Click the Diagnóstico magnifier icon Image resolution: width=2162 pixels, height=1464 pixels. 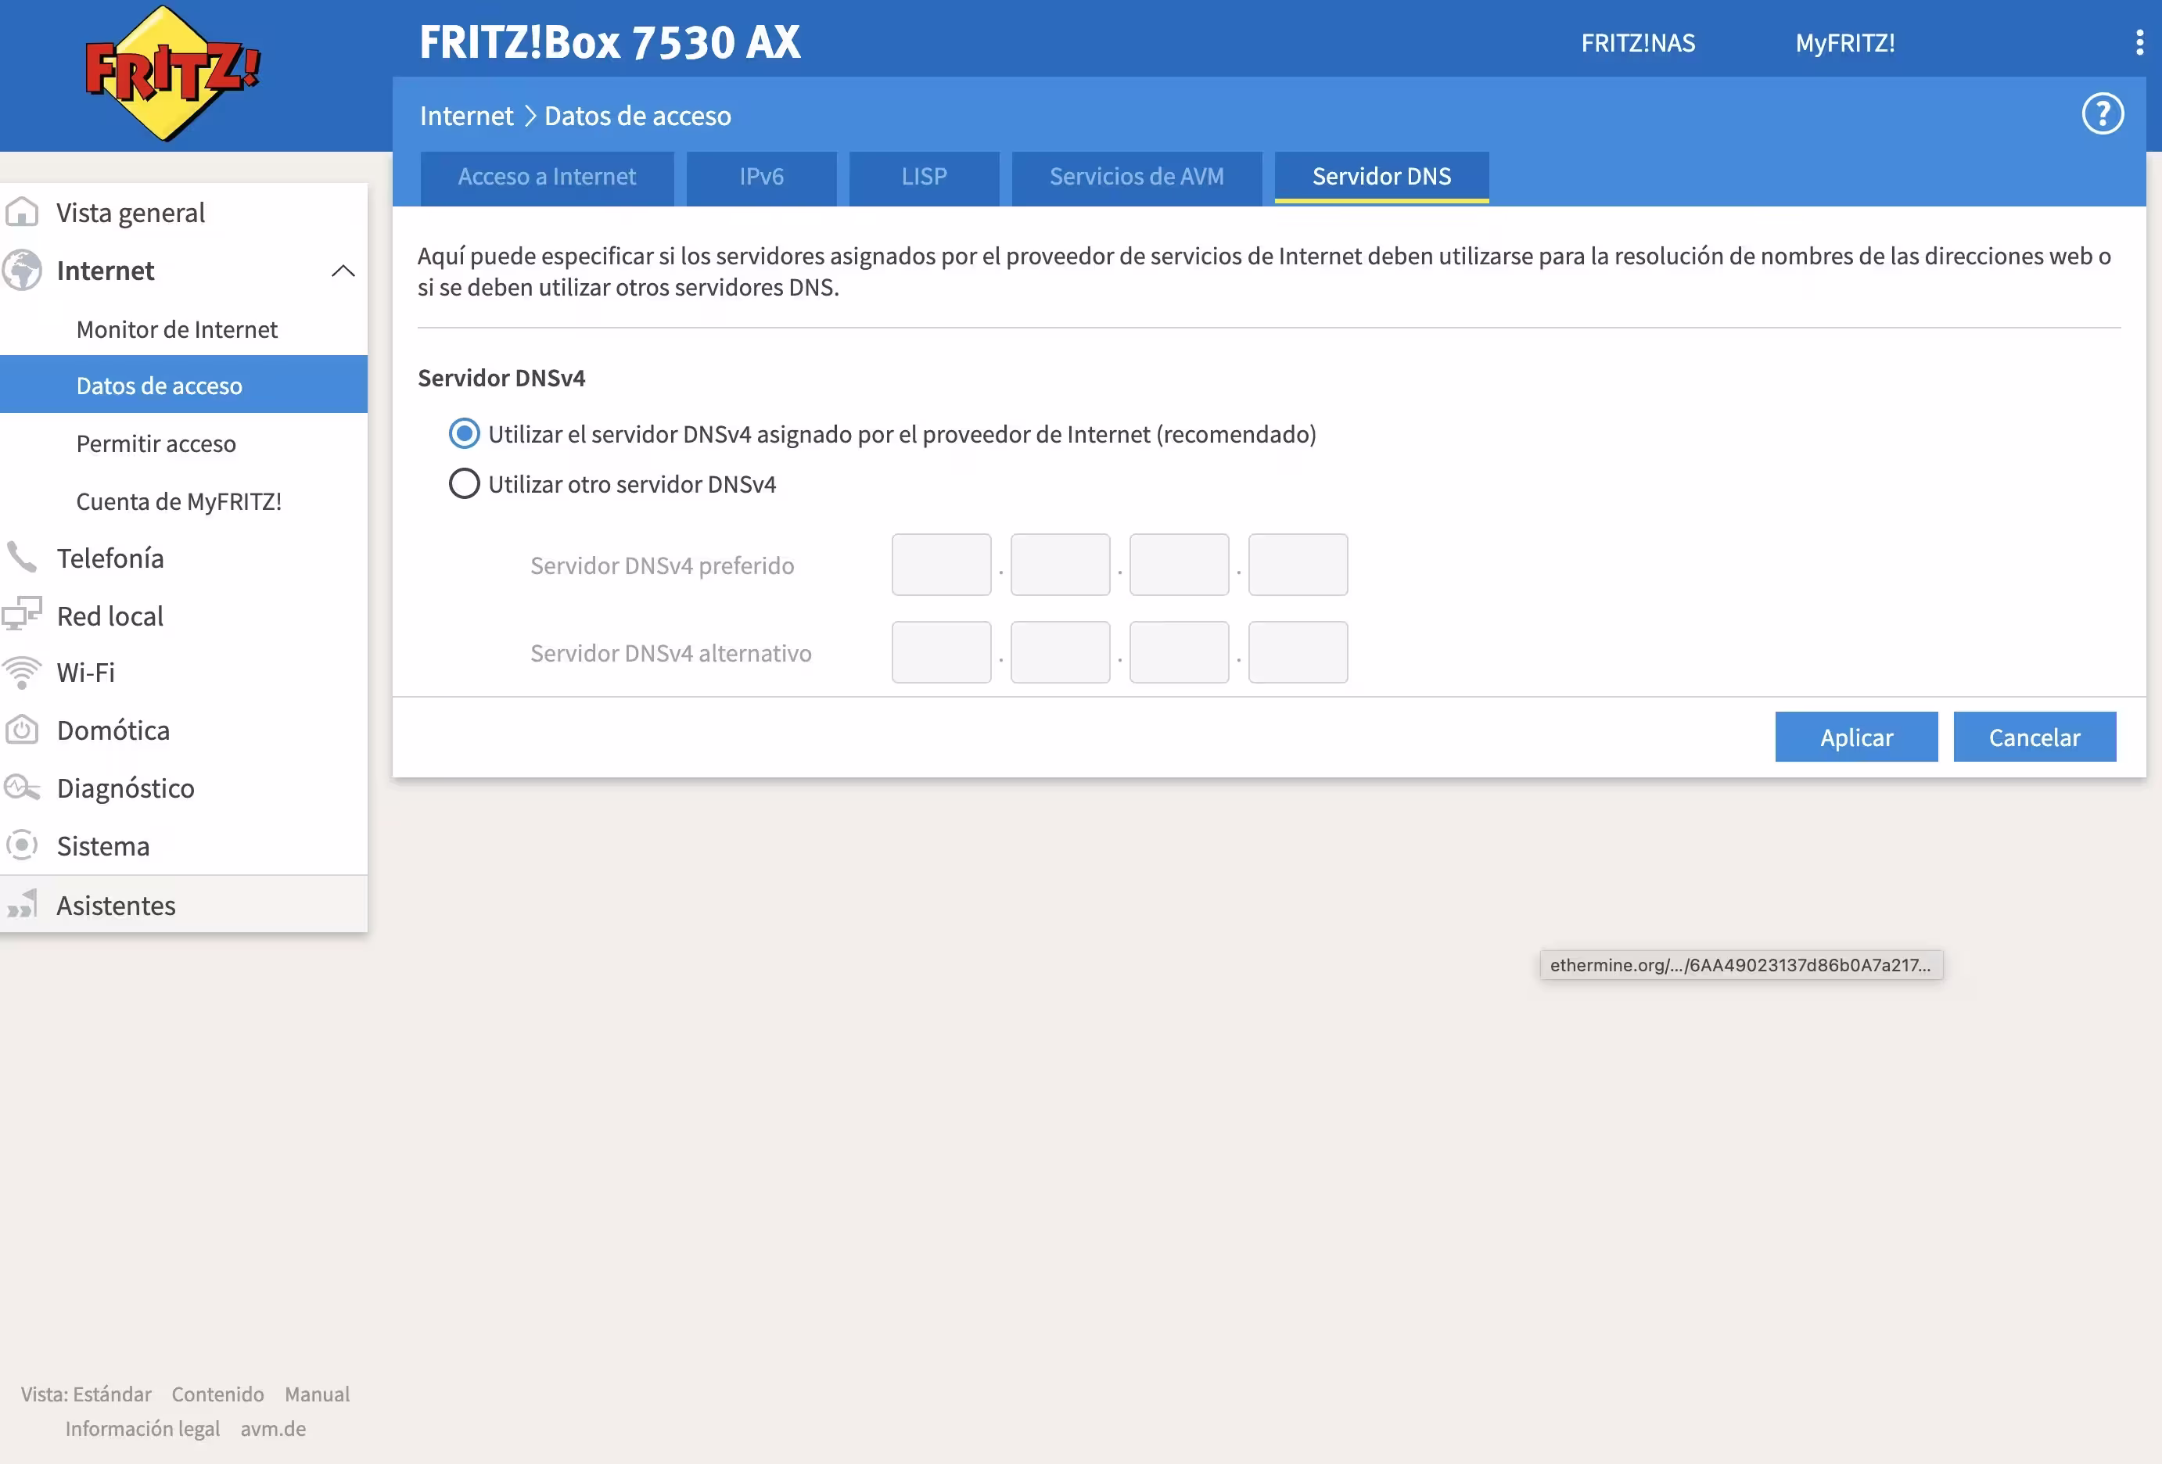coord(21,788)
